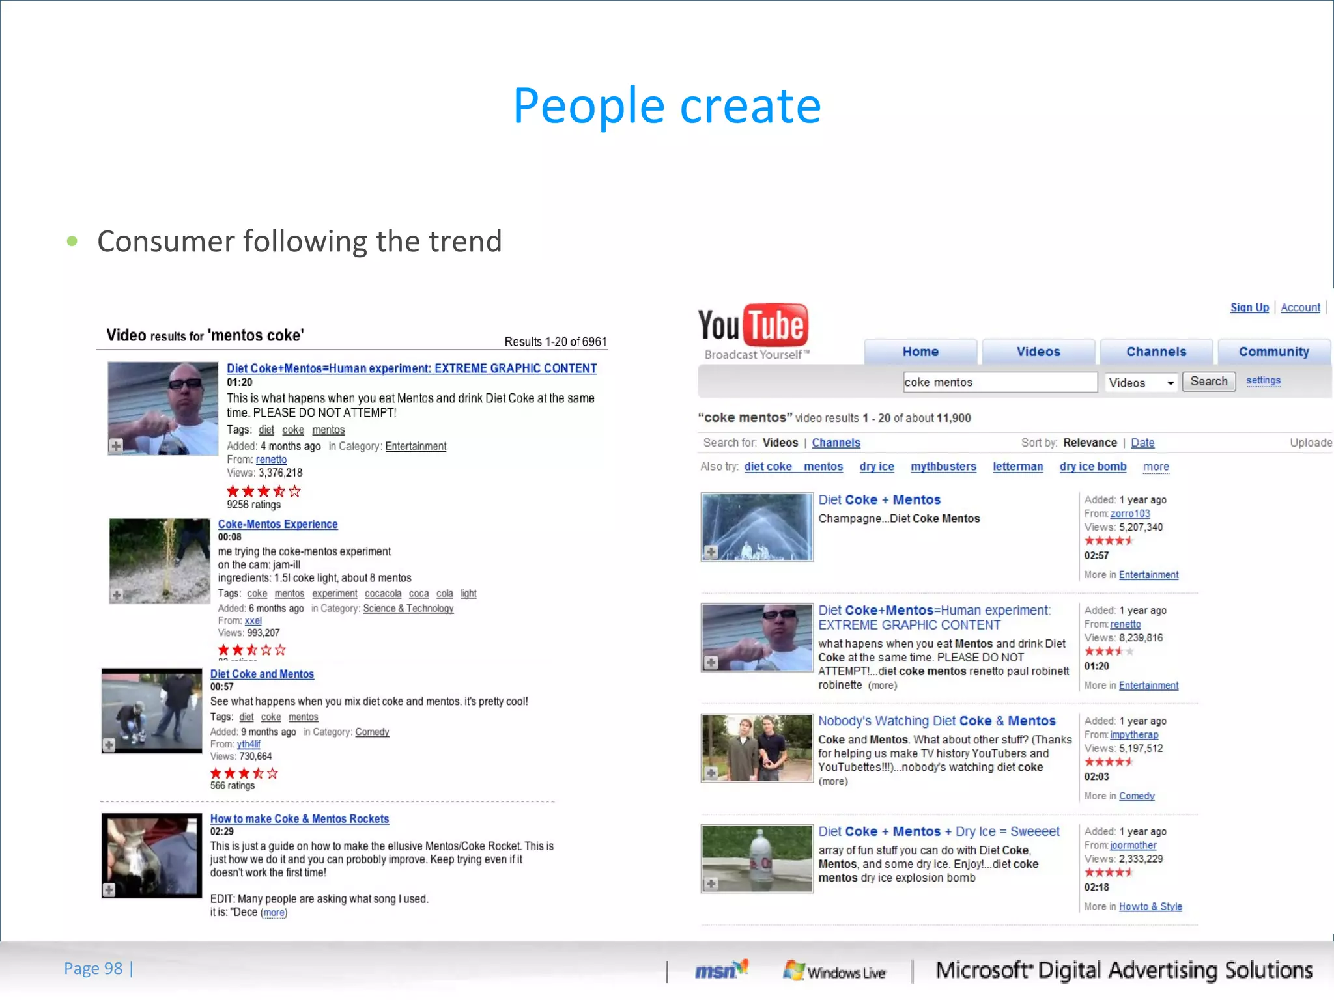
Task: Open the Videos search type dropdown
Action: (x=1141, y=383)
